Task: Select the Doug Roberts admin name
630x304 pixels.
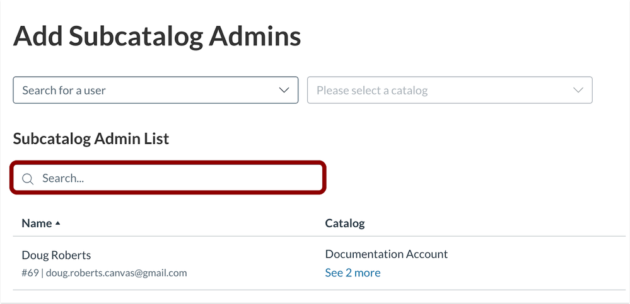Action: [x=56, y=255]
